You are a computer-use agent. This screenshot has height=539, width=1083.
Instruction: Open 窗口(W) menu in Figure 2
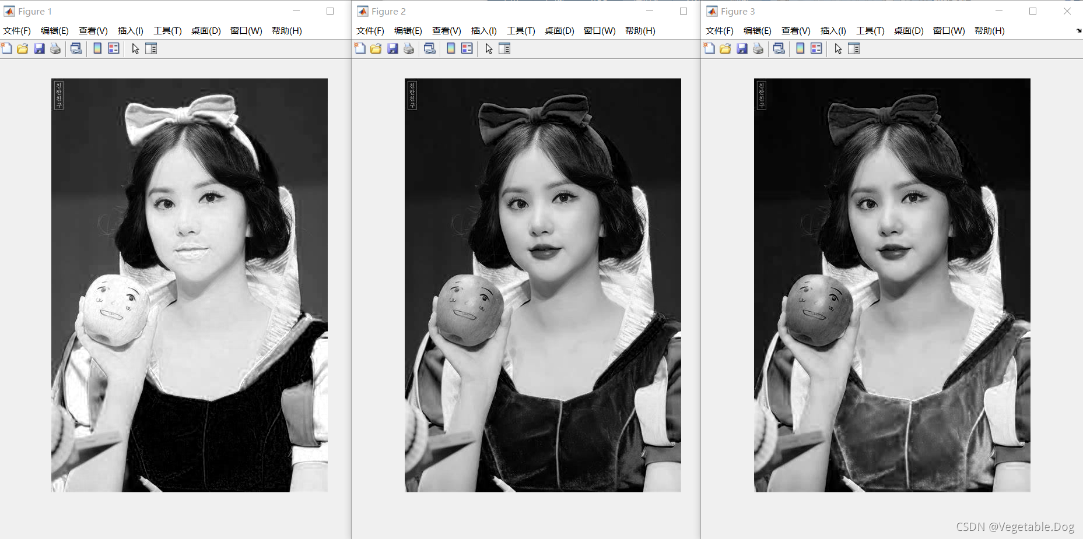(x=600, y=30)
